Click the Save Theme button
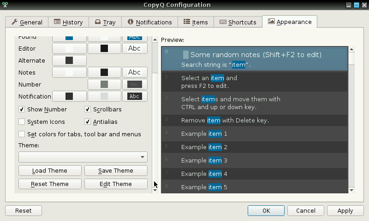369x221 pixels. pyautogui.click(x=116, y=170)
